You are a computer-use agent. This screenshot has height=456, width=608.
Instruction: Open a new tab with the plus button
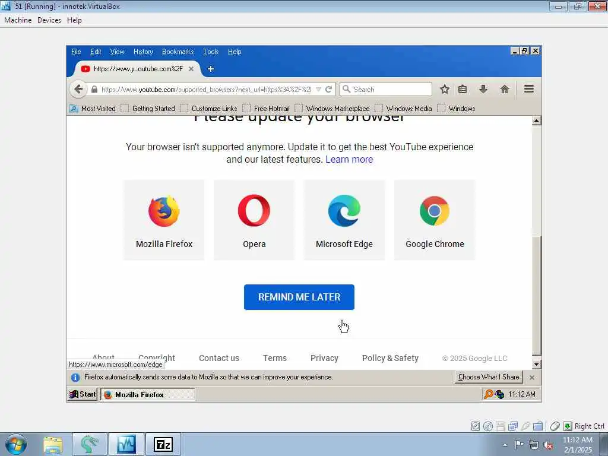click(x=211, y=69)
